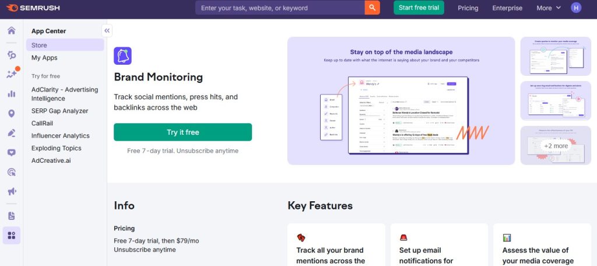The image size is (597, 266).
Task: Open the second screenshot thumbnail on right
Action: pyautogui.click(x=556, y=101)
